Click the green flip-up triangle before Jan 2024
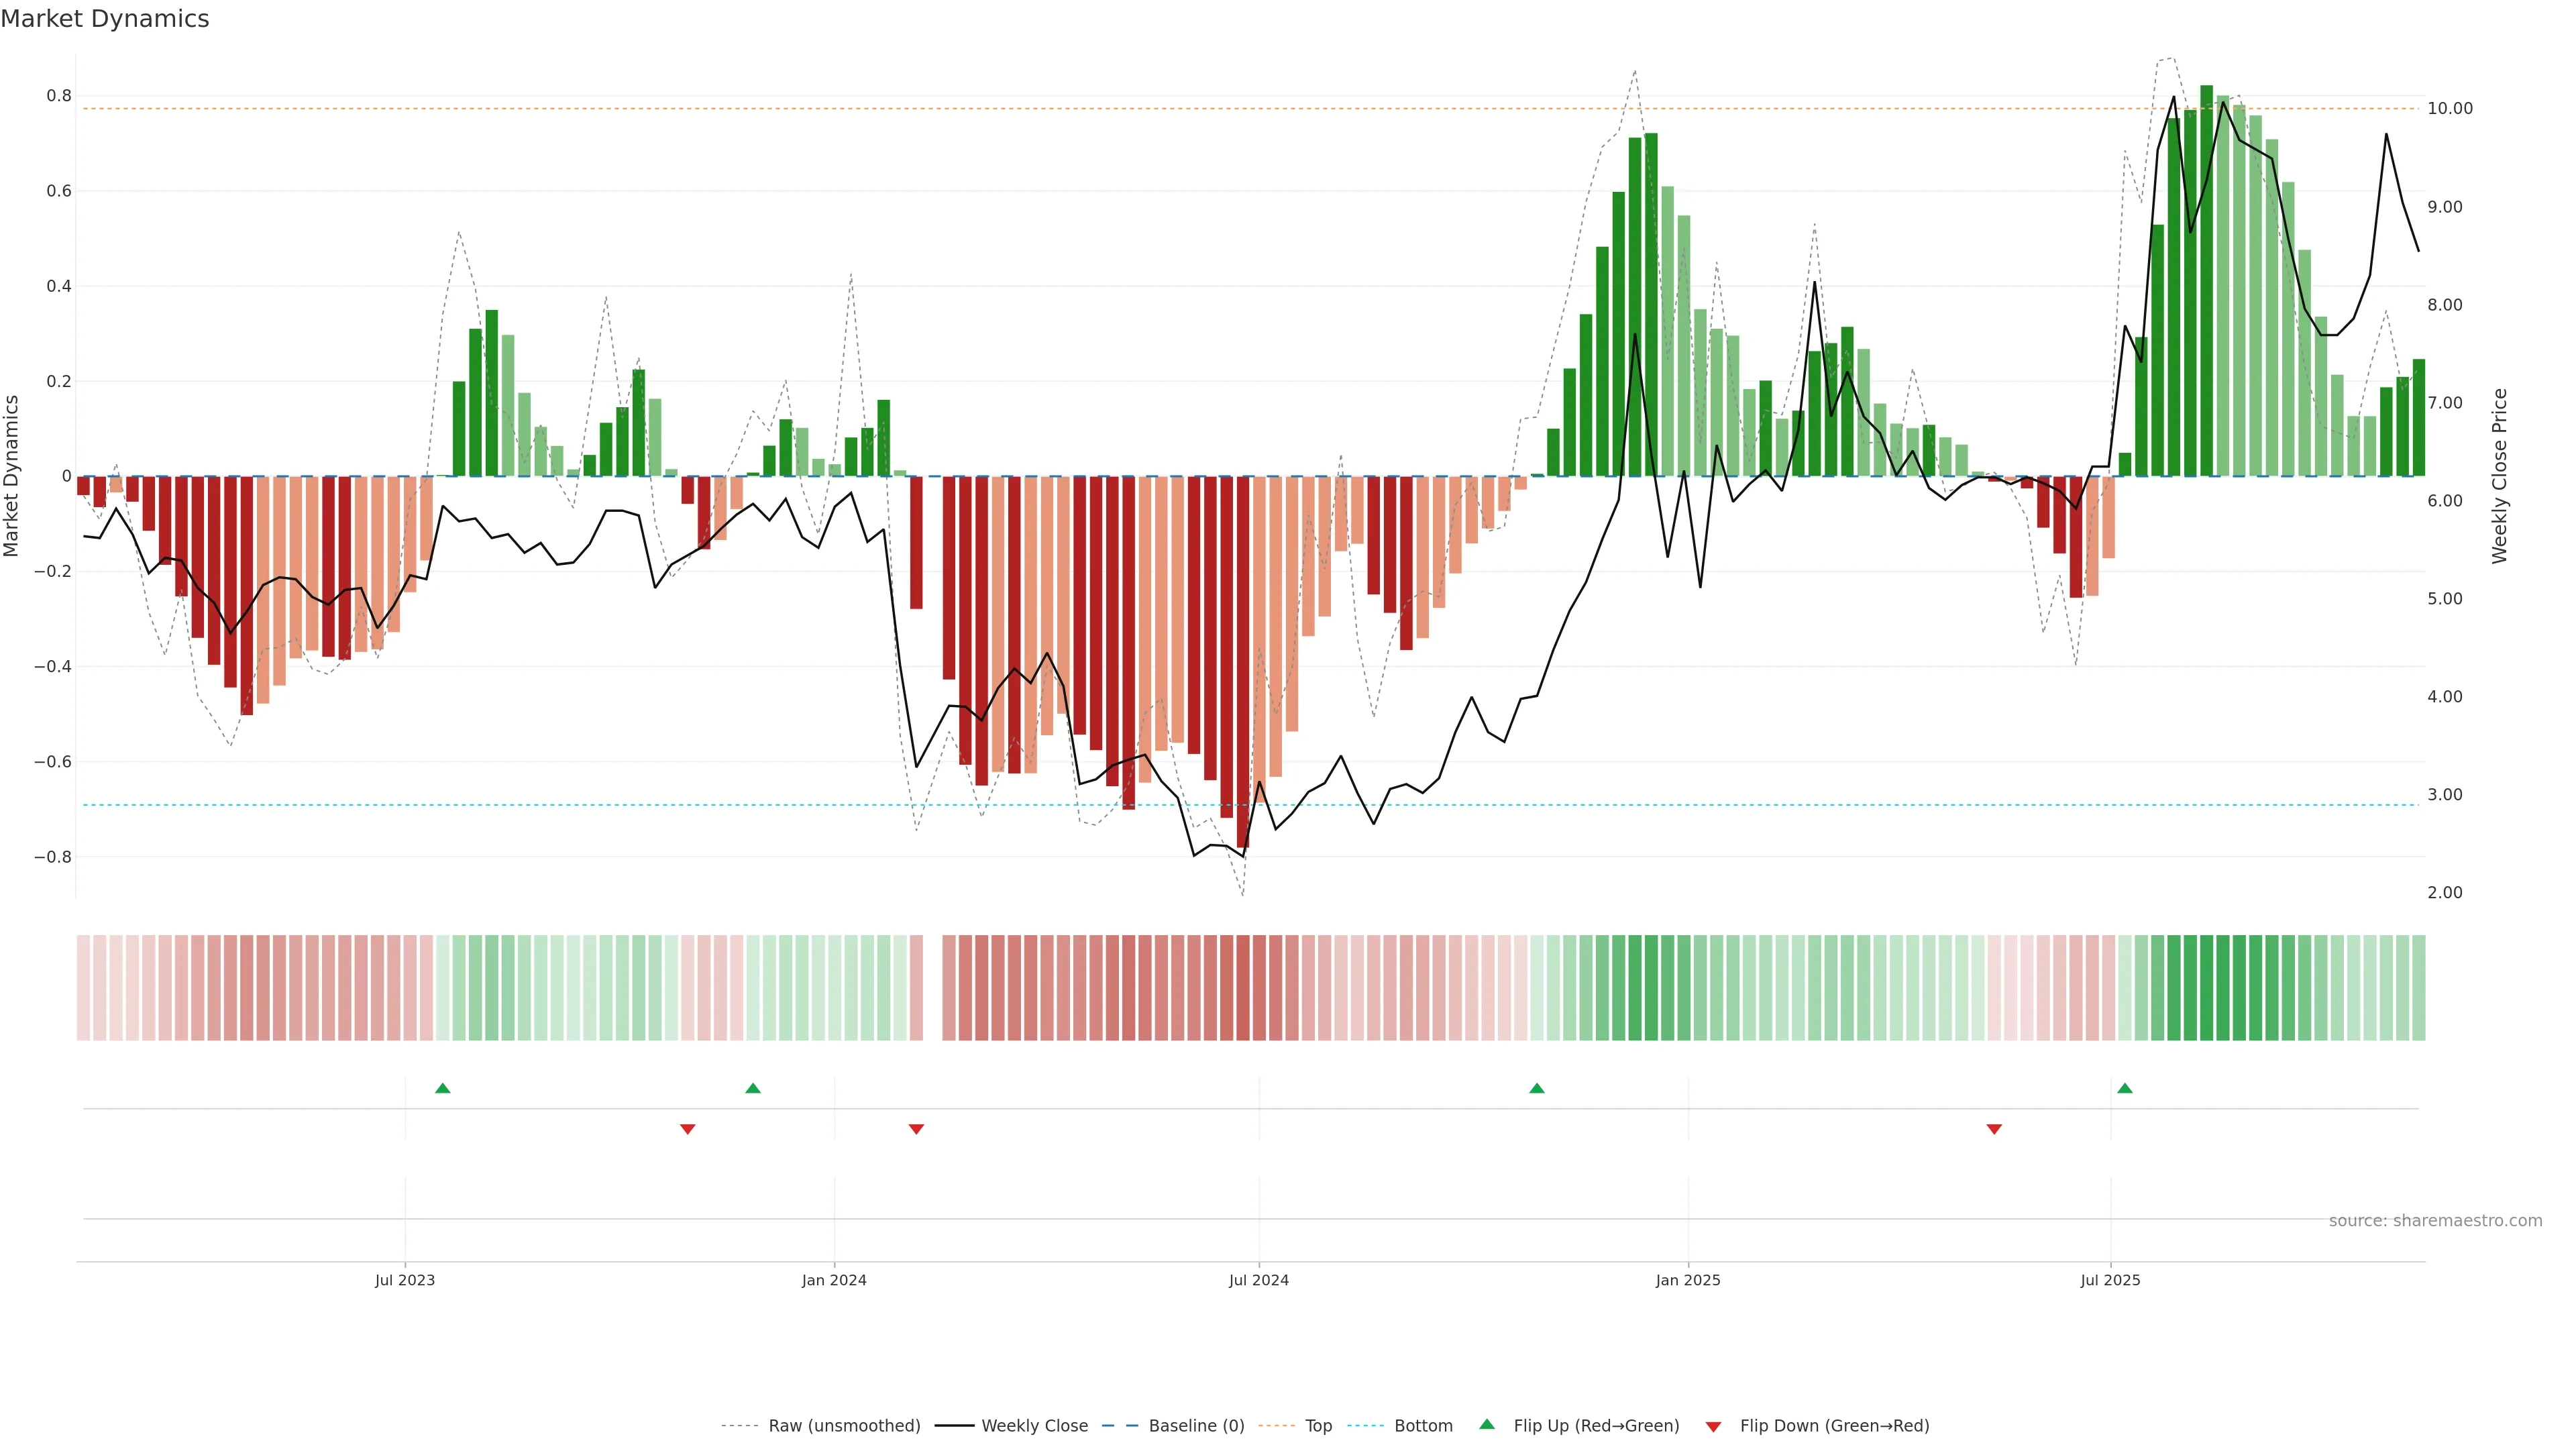Image resolution: width=2576 pixels, height=1449 pixels. click(753, 1088)
